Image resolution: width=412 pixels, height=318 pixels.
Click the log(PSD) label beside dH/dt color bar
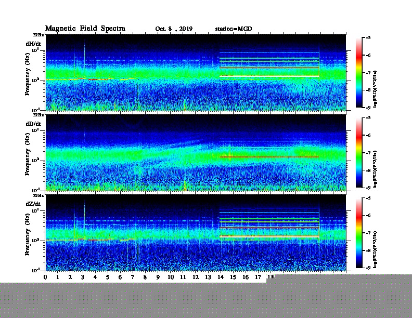point(375,89)
